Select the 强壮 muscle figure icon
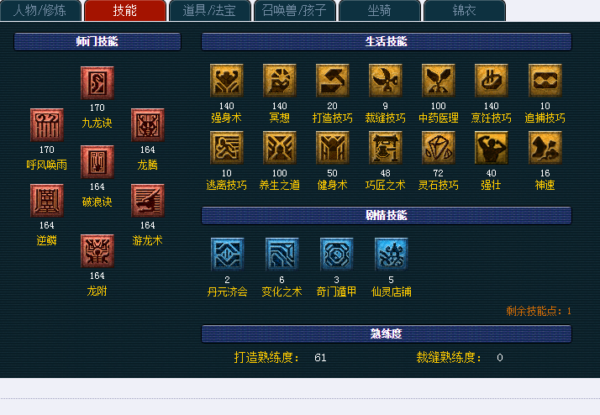Screen dimensions: 600x415 (492, 148)
